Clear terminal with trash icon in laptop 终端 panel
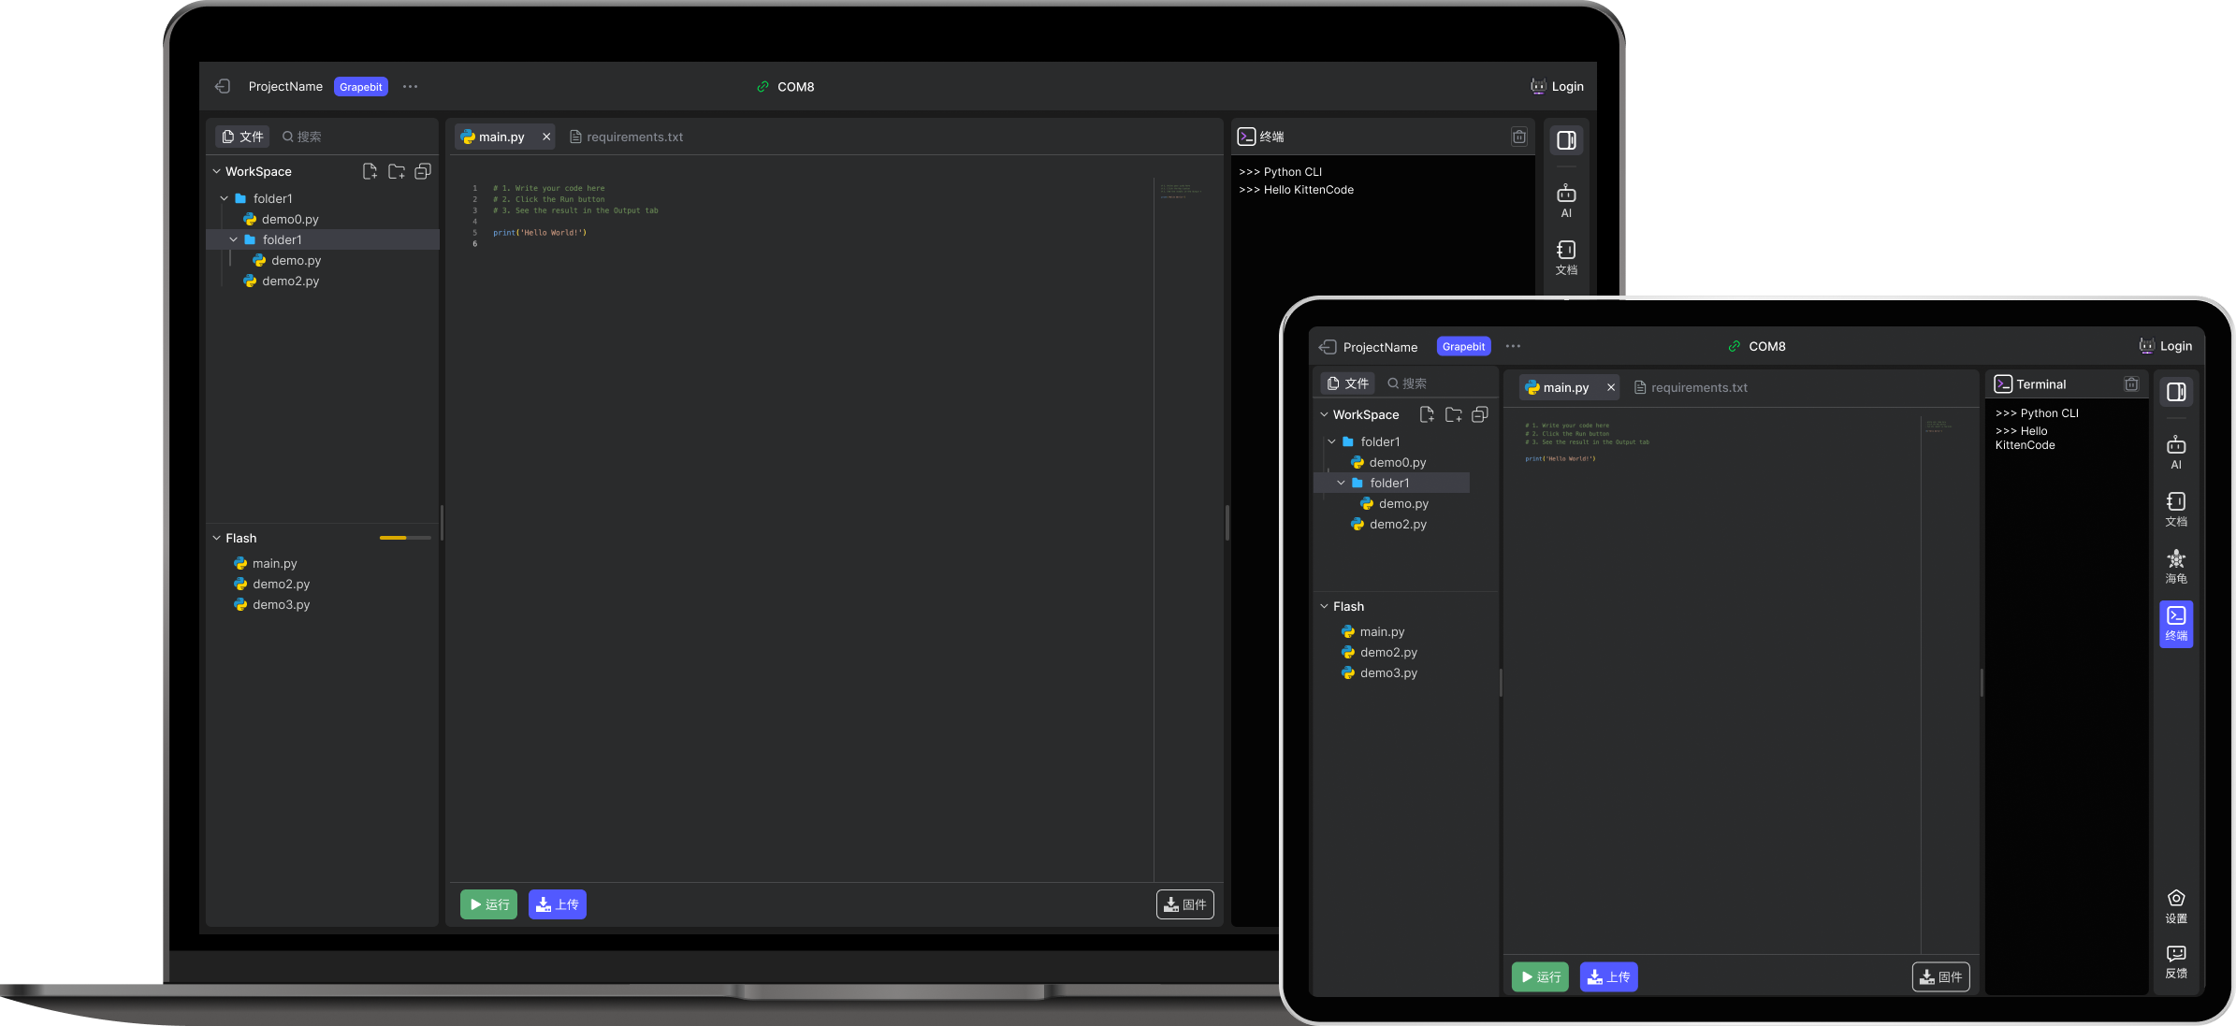Screen dimensions: 2236x1026 click(1518, 137)
